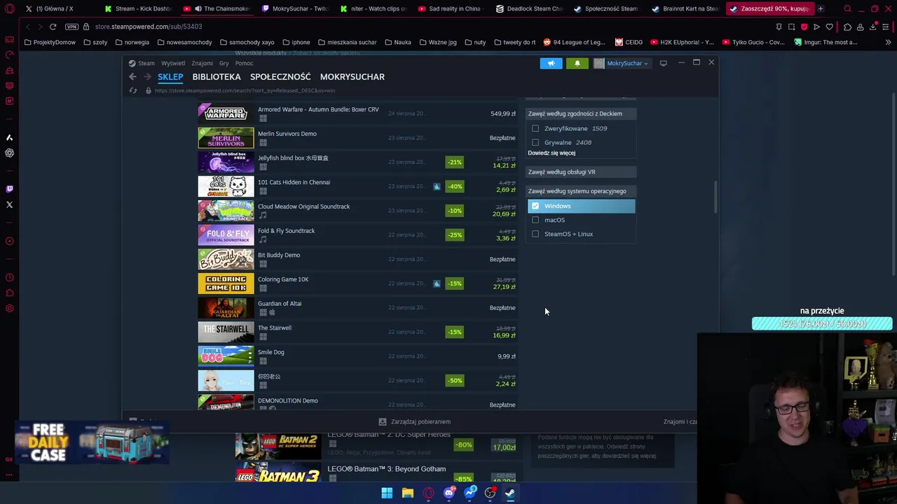Switch to MokrySuchar - Twitch browser tab
The height and width of the screenshot is (504, 897).
pos(294,8)
